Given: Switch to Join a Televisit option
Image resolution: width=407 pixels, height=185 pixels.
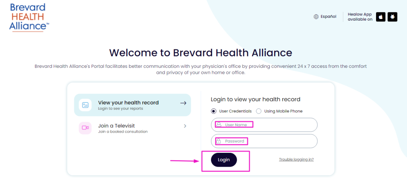Looking at the screenshot, I should (132, 128).
